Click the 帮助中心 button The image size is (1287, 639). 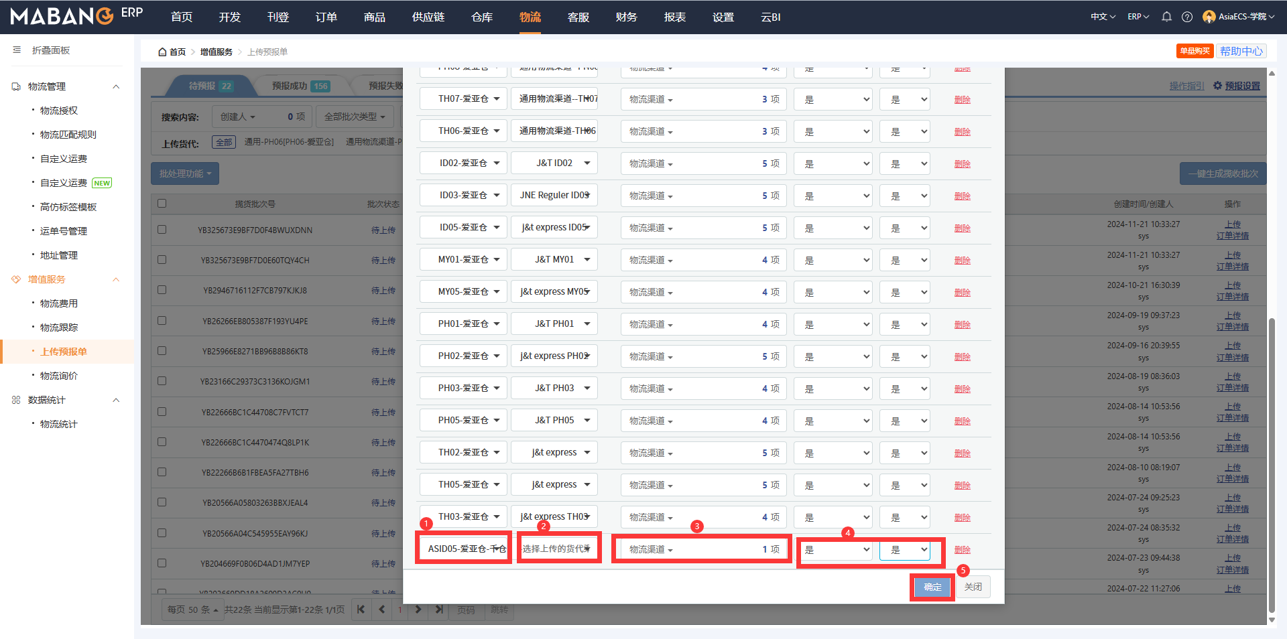(1241, 51)
